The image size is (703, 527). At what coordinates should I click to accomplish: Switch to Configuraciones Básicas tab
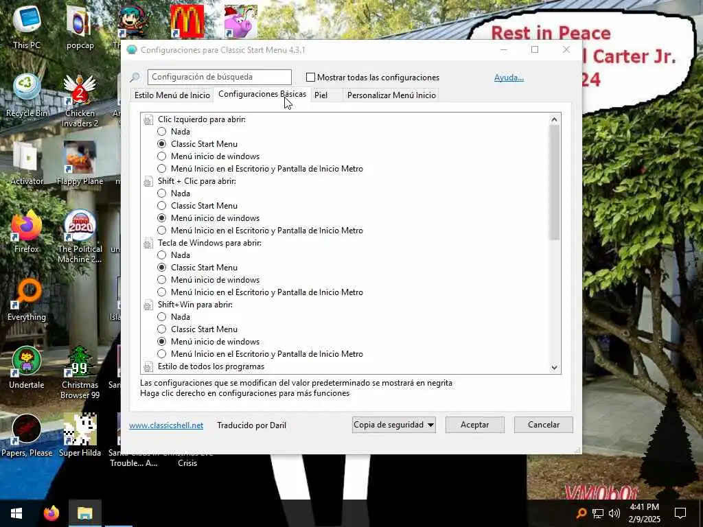tap(262, 94)
